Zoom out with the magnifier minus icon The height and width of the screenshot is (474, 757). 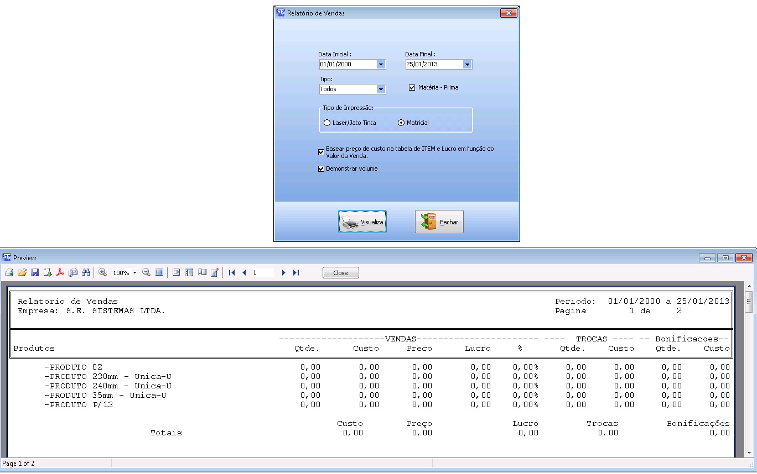[x=146, y=273]
